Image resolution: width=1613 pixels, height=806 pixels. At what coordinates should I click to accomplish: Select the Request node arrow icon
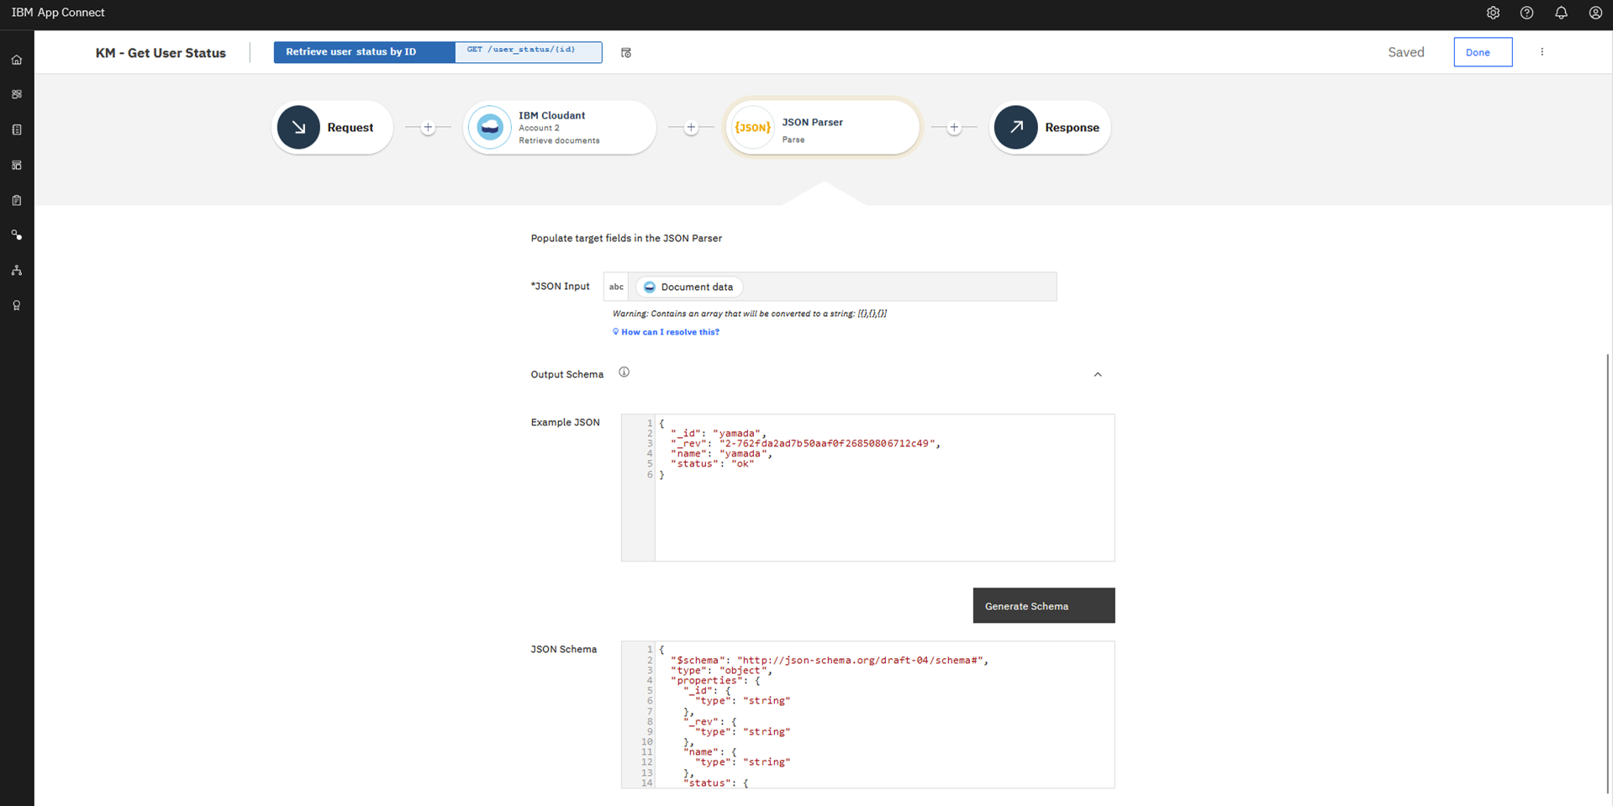[x=298, y=127]
